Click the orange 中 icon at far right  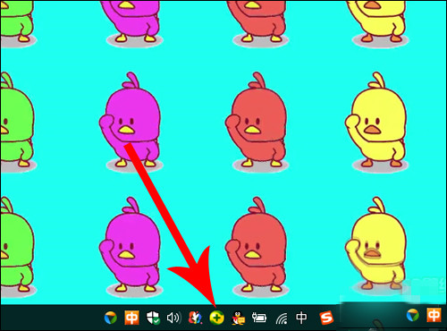434,315
